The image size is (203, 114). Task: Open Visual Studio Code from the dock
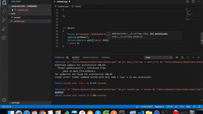(141, 112)
